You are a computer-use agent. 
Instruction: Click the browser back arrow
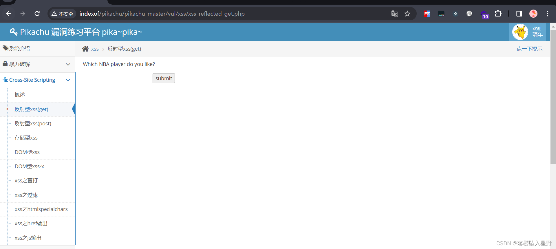[9, 14]
